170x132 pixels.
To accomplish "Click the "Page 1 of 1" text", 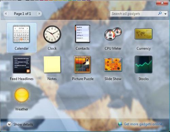I will click(x=22, y=14).
